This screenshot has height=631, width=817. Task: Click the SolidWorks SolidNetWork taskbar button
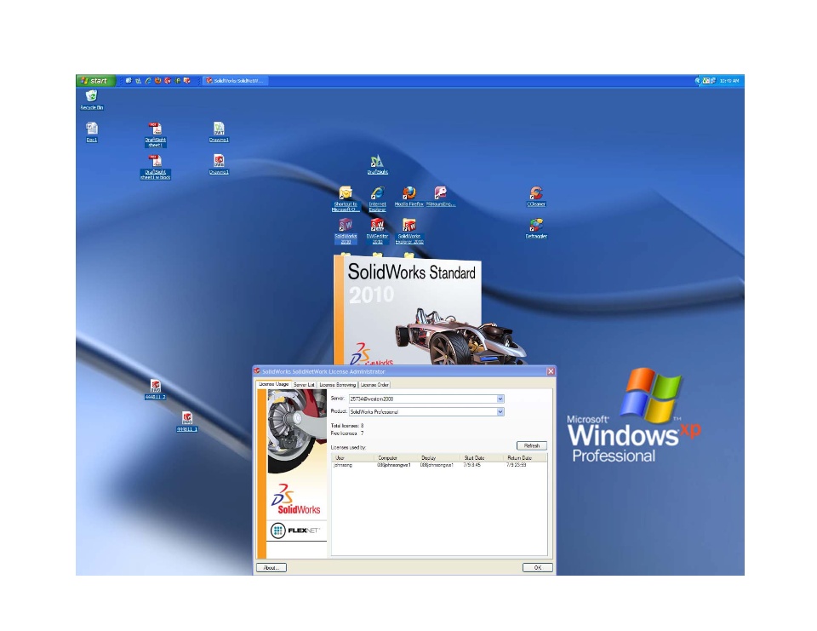pyautogui.click(x=235, y=81)
